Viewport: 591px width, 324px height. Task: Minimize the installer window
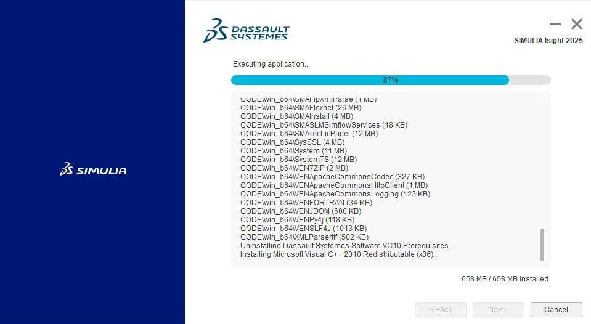pos(556,24)
